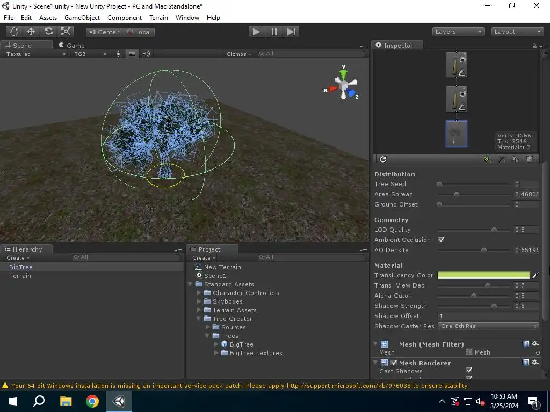Open the Component menu

[x=125, y=18]
